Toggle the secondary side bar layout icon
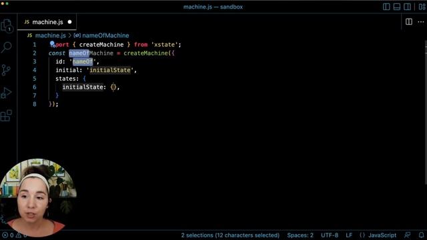The image size is (427, 240). (407, 7)
